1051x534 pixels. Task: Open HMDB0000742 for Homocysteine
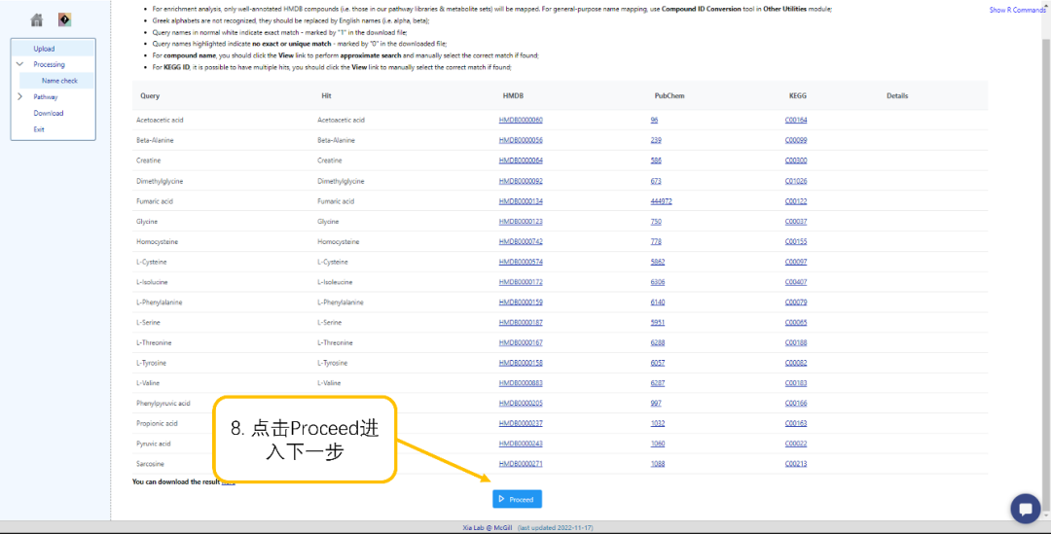point(521,241)
